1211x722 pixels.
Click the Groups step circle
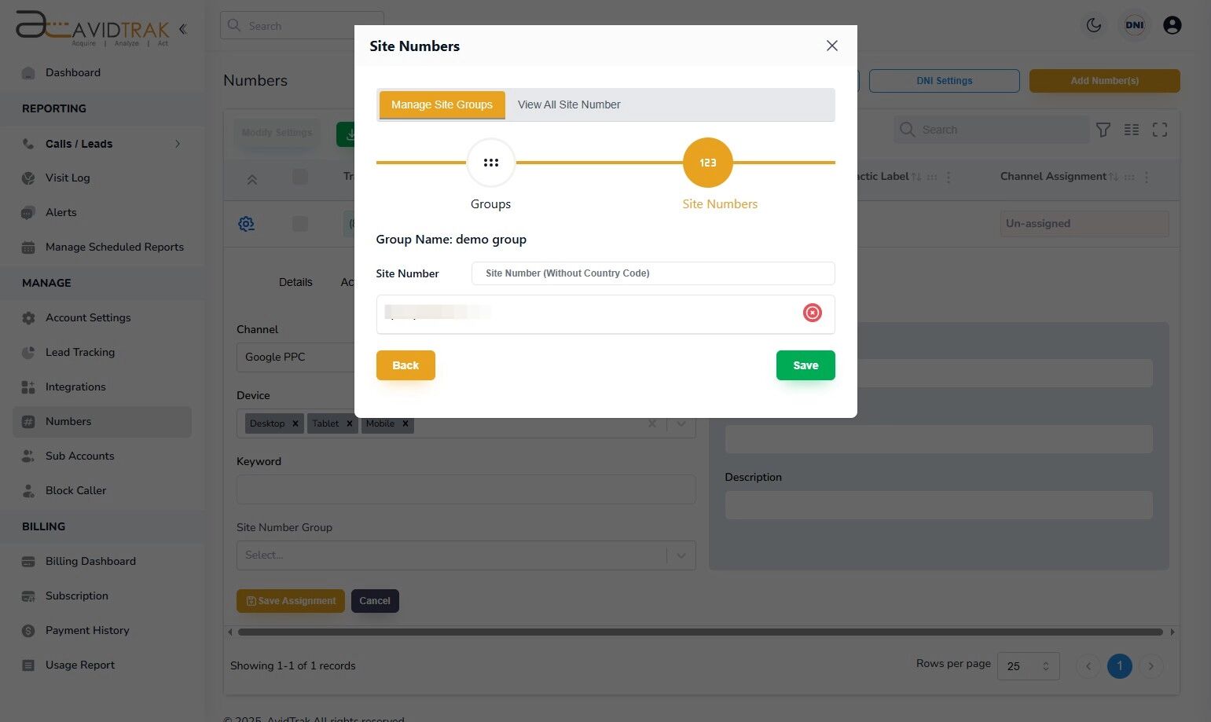[490, 163]
